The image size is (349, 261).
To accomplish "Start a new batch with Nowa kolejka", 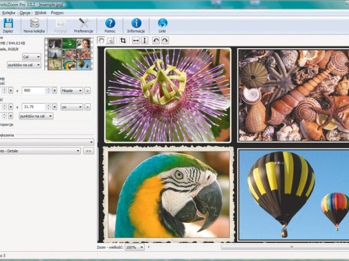I will coord(35,24).
